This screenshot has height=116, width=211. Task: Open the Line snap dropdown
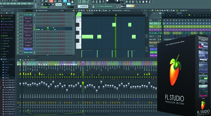click(70, 7)
